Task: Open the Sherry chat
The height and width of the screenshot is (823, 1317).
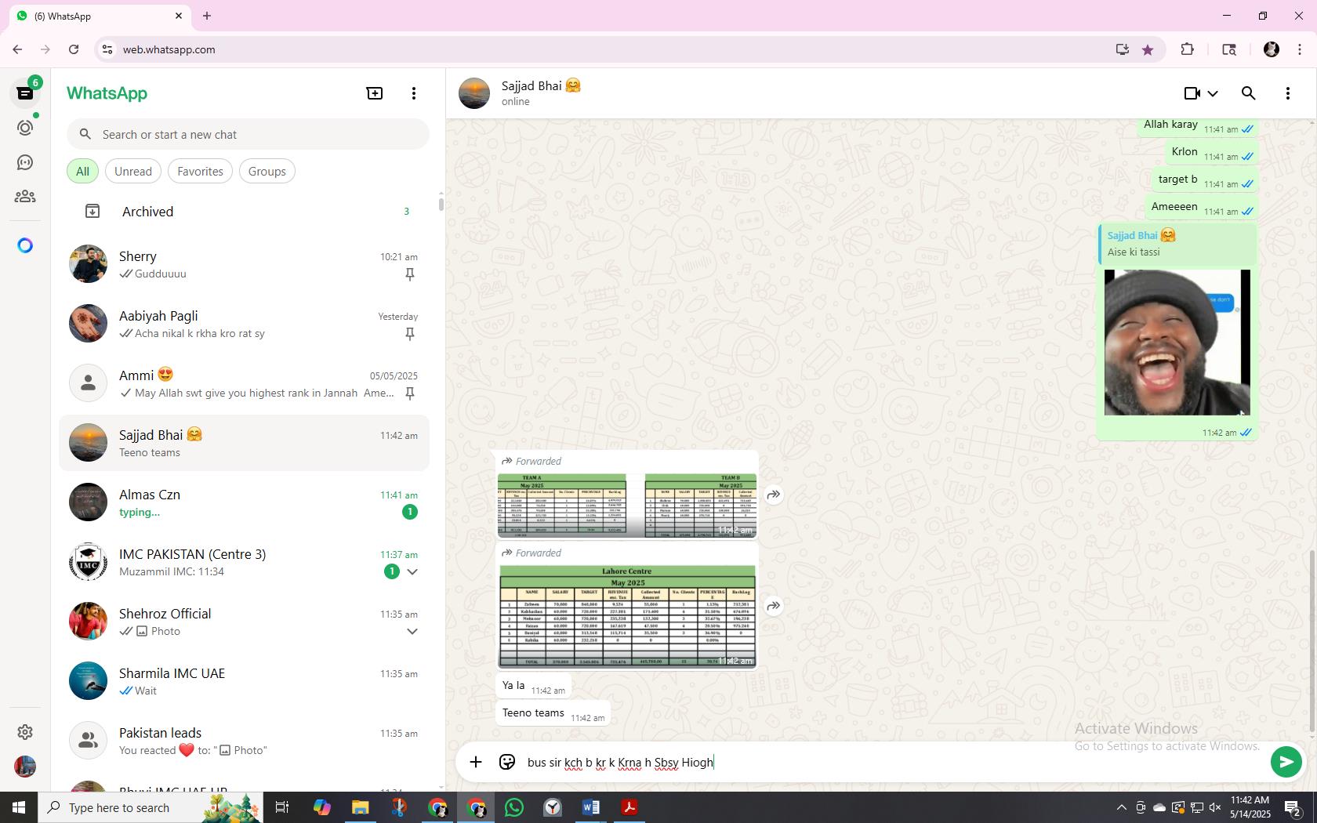Action: point(244,264)
